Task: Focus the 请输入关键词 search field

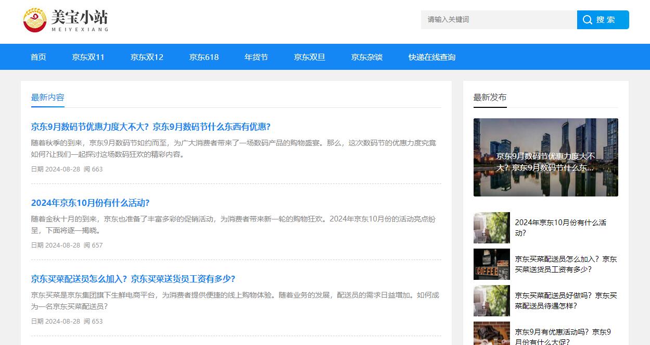Action: tap(498, 20)
